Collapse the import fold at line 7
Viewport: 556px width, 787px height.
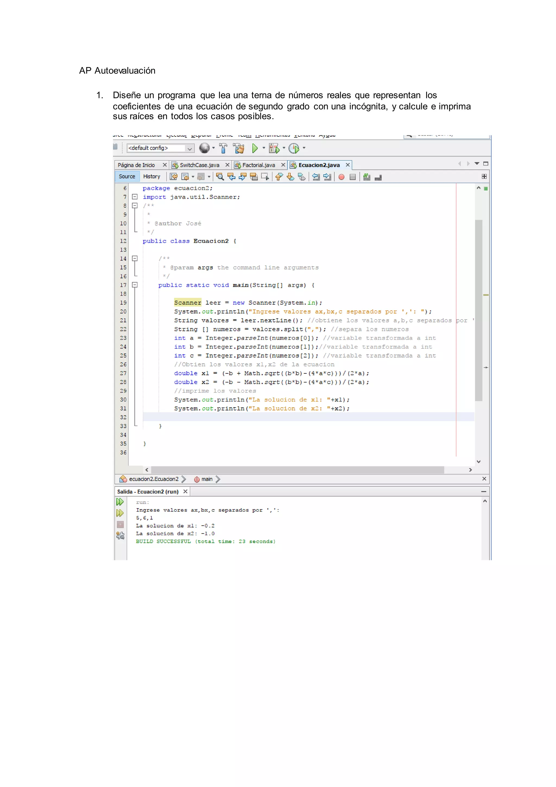point(135,197)
